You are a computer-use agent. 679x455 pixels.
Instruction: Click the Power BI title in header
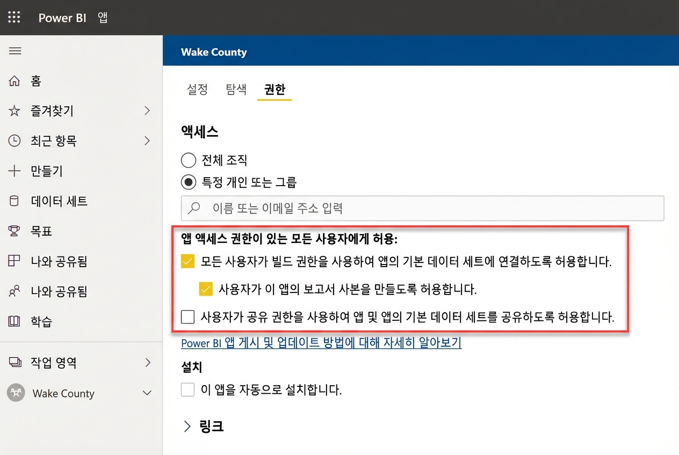(62, 18)
